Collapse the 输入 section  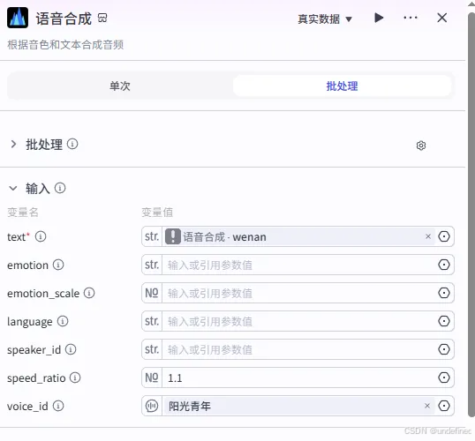13,188
